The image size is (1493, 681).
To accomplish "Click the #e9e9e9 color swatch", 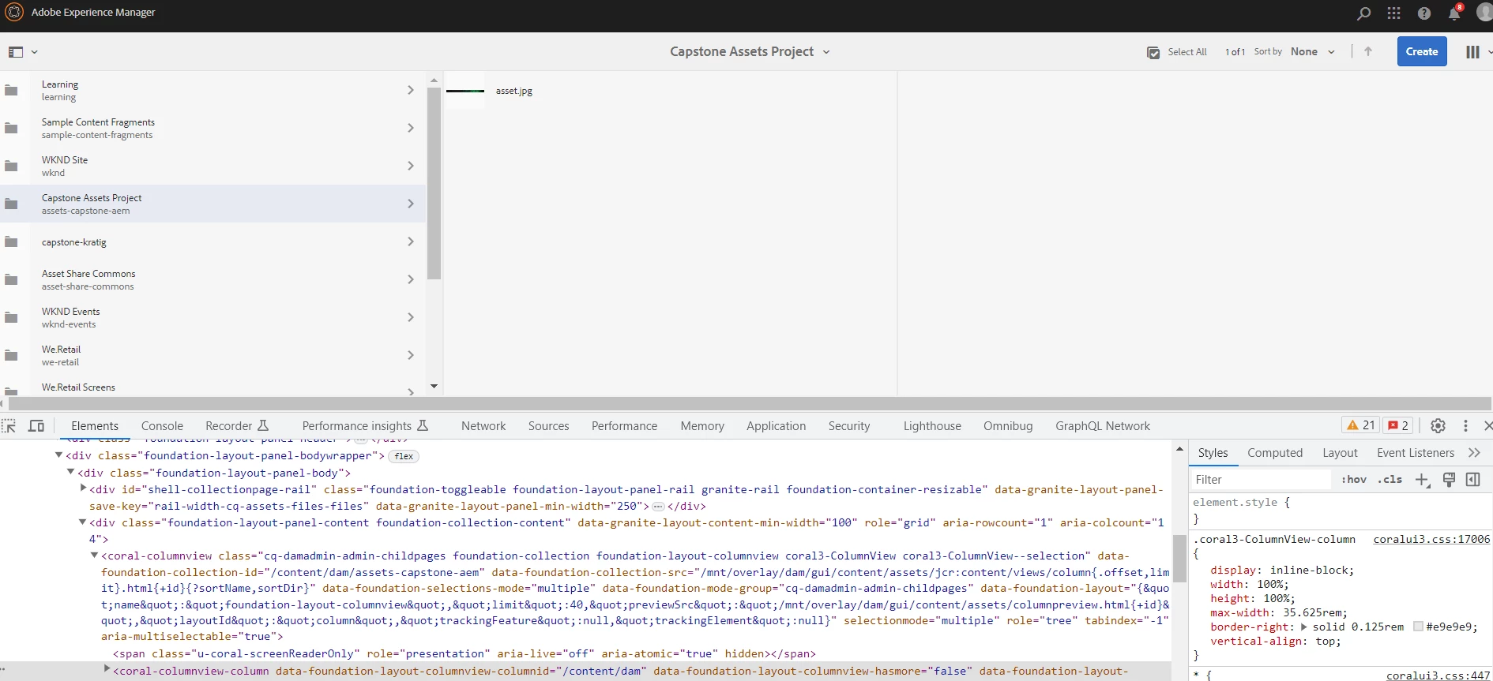I will coord(1418,627).
